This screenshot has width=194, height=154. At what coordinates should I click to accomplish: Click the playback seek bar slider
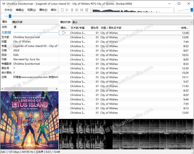[x=10, y=16]
